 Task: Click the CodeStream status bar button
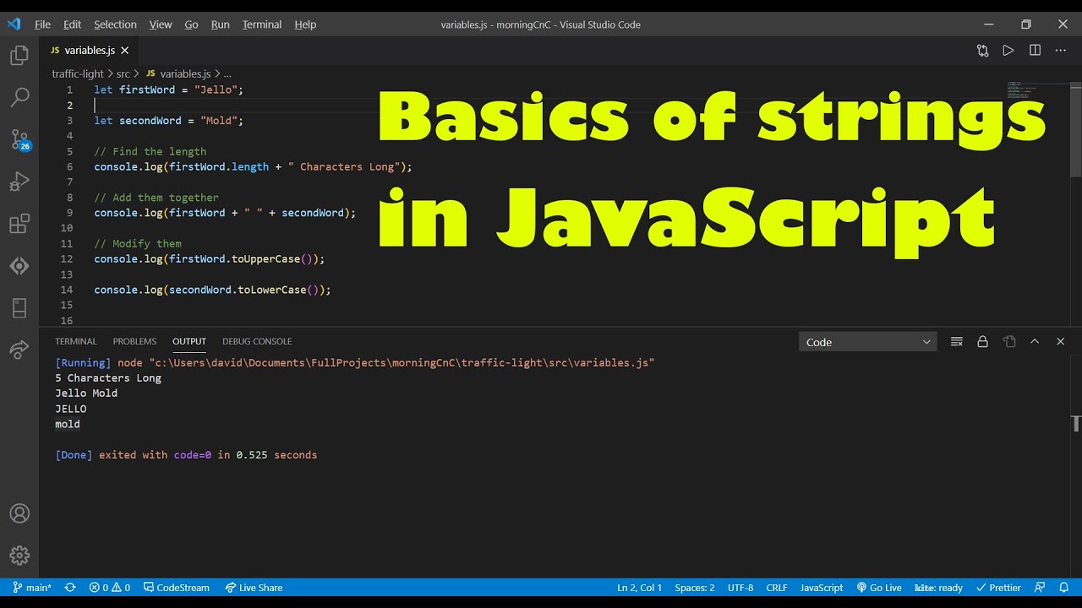[177, 588]
